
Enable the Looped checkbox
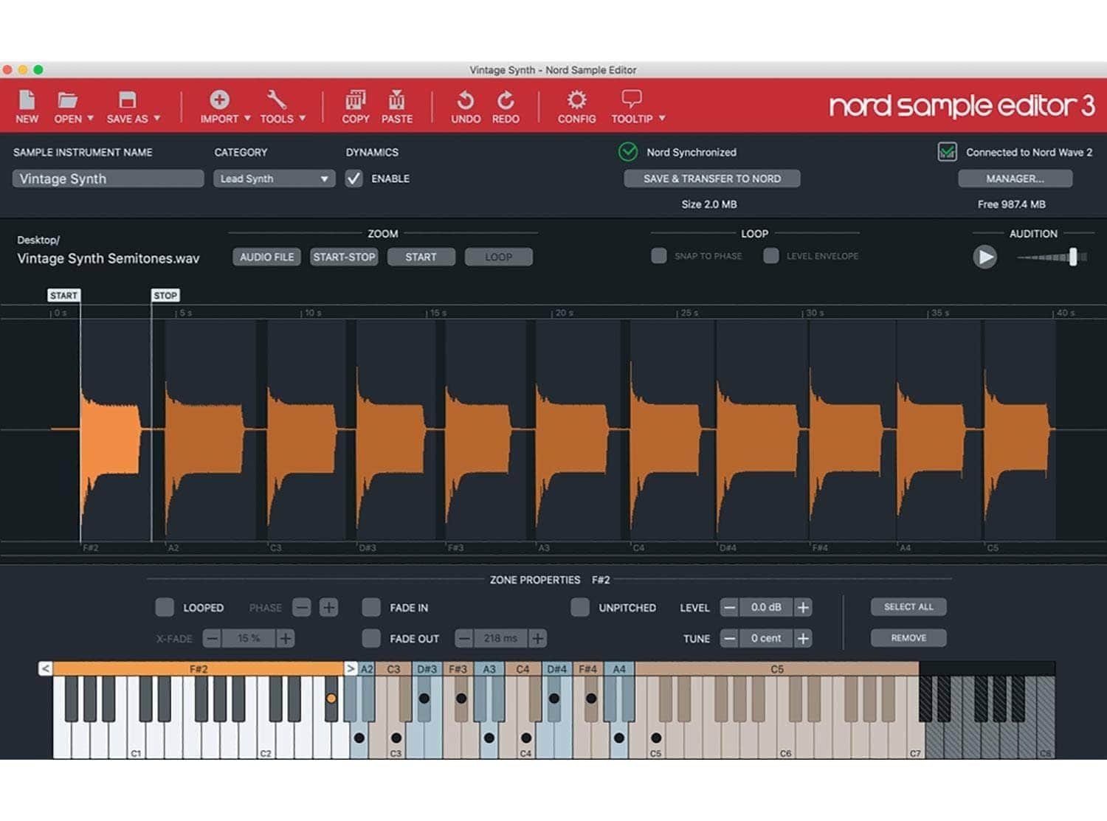(165, 608)
